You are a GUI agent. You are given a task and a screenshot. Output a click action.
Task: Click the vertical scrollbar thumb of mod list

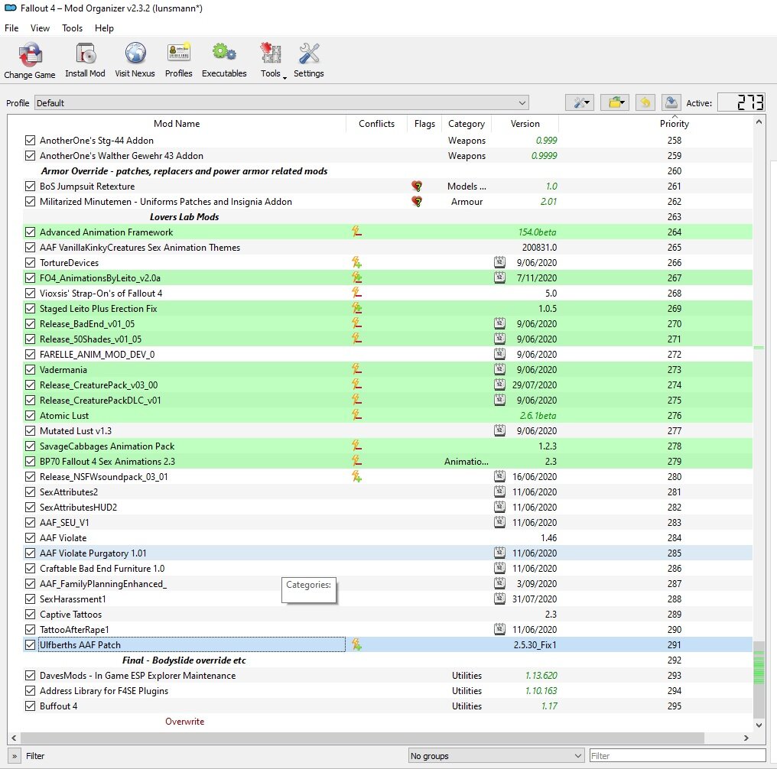pyautogui.click(x=759, y=680)
